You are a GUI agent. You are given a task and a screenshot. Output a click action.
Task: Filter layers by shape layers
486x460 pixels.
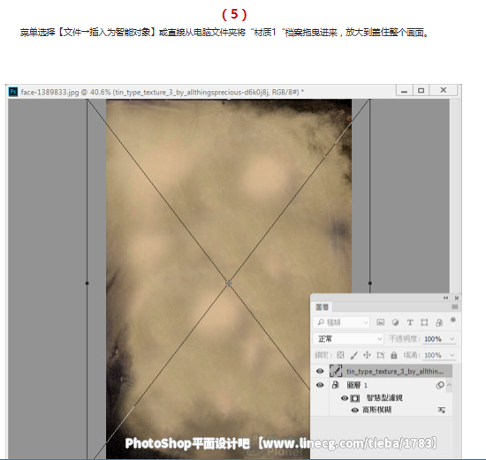424,322
